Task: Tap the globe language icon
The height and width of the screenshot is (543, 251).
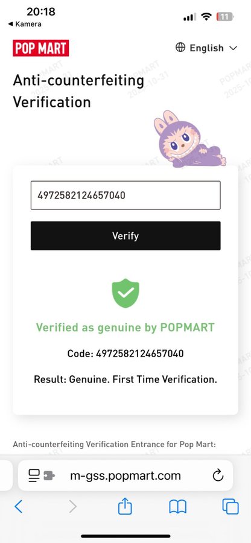Action: click(x=180, y=48)
